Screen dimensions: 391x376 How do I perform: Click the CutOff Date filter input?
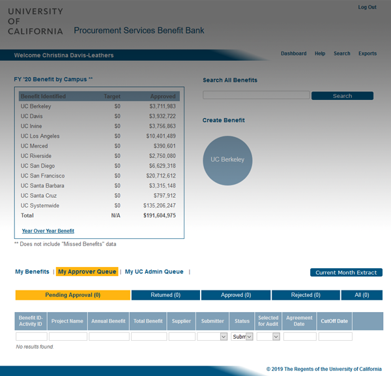335,337
